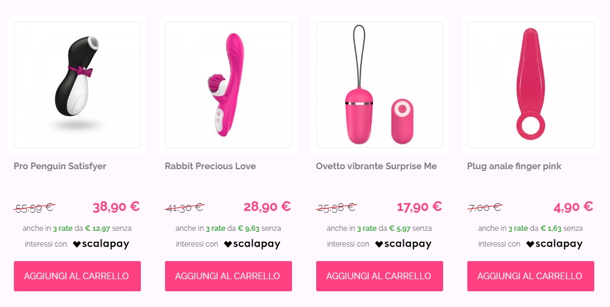Add Plug anale finger pink to cart
This screenshot has height=307, width=610.
pyautogui.click(x=531, y=276)
